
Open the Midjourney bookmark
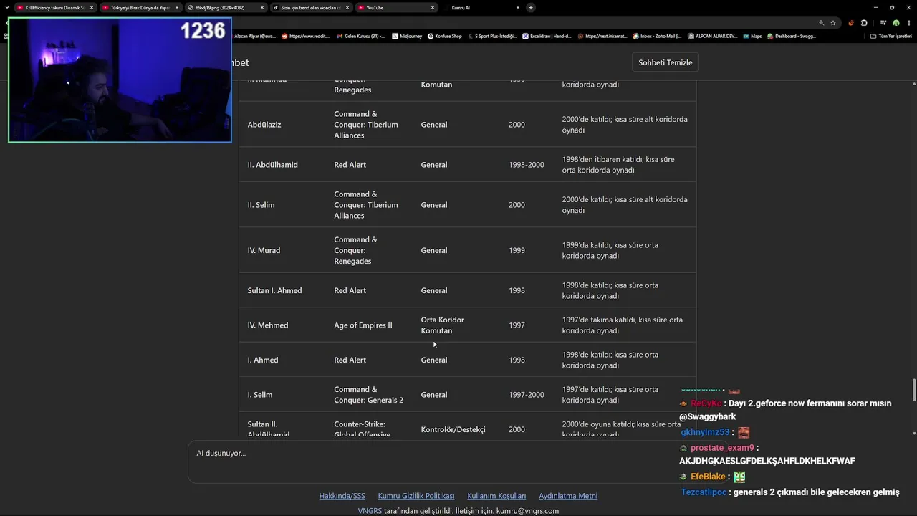[407, 36]
